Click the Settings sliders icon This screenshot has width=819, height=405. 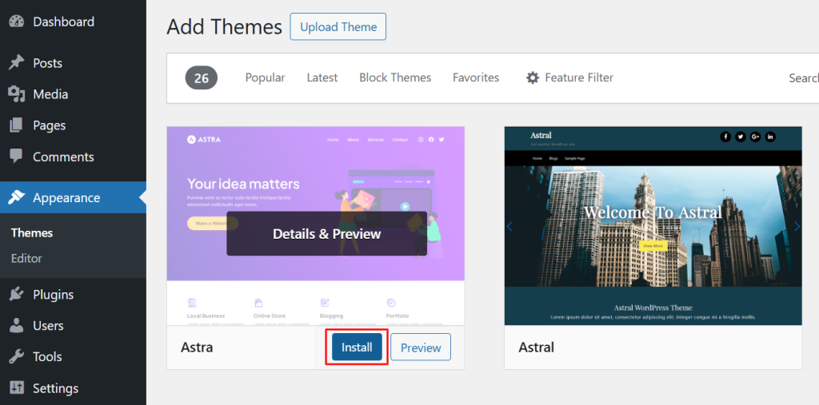pyautogui.click(x=16, y=388)
